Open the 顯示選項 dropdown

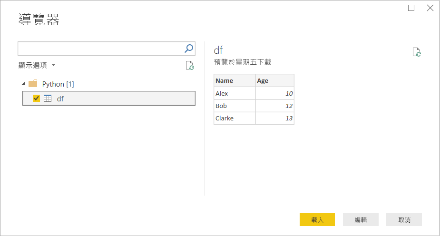coord(37,65)
